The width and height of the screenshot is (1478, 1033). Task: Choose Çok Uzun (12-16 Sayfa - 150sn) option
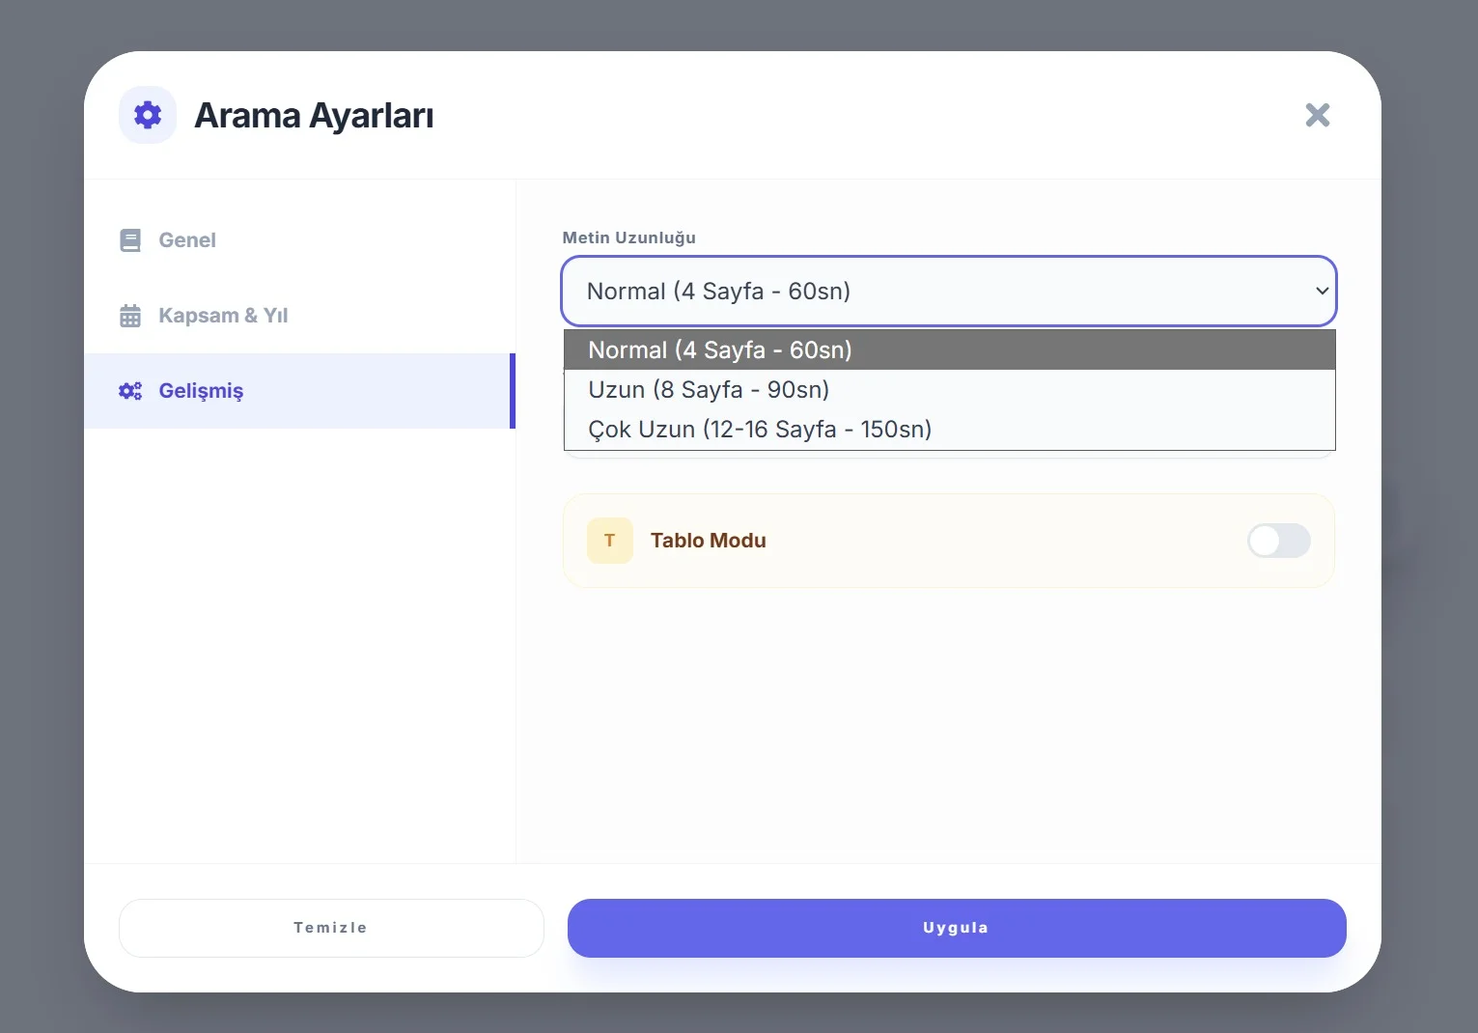click(949, 429)
